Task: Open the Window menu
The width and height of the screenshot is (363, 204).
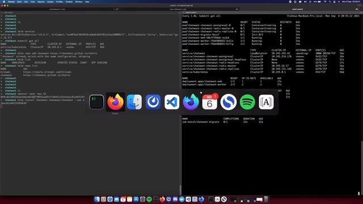Action: point(79,2)
